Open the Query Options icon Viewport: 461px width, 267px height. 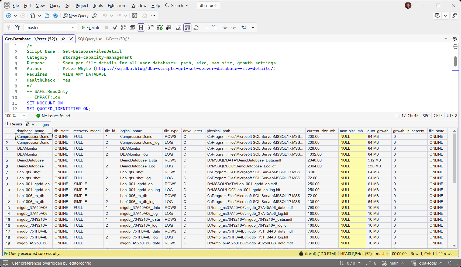[x=132, y=27]
